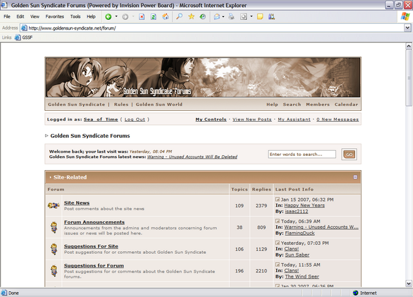Viewport: 413px width, 297px height.
Task: Open the Mail button dropdown arrow
Action: [x=223, y=17]
